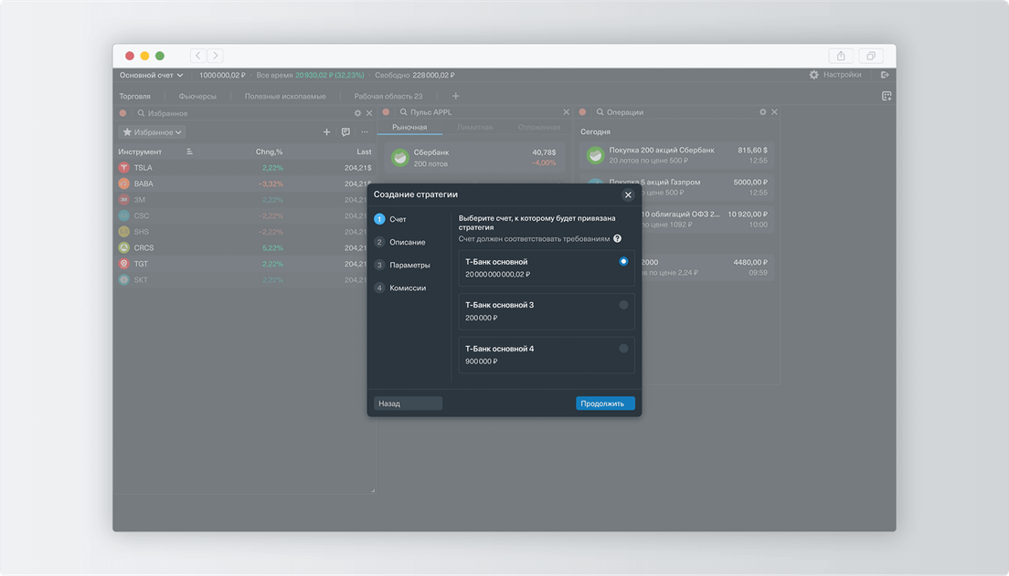Go to the Описание step

pos(407,242)
